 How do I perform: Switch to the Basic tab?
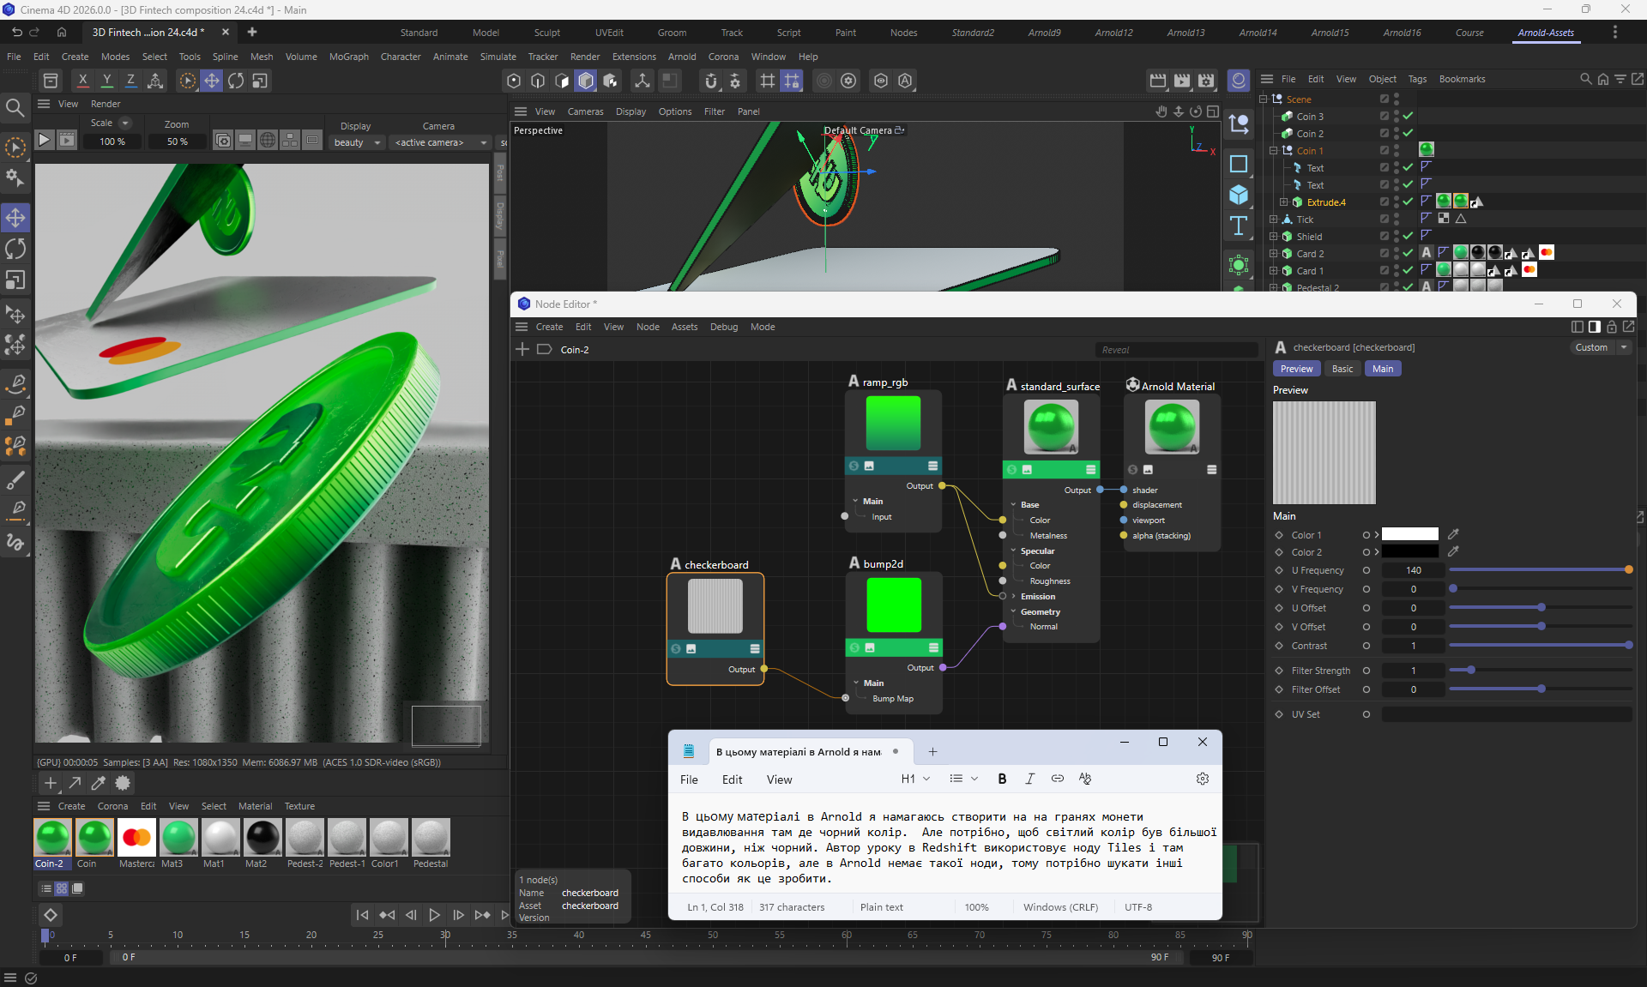pyautogui.click(x=1342, y=369)
